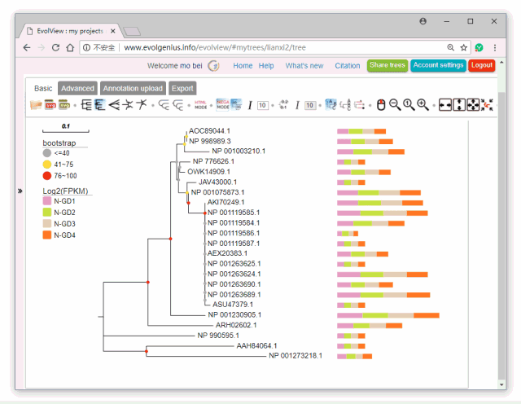Click the browser address bar URL
This screenshot has height=404, width=521.
pos(215,47)
